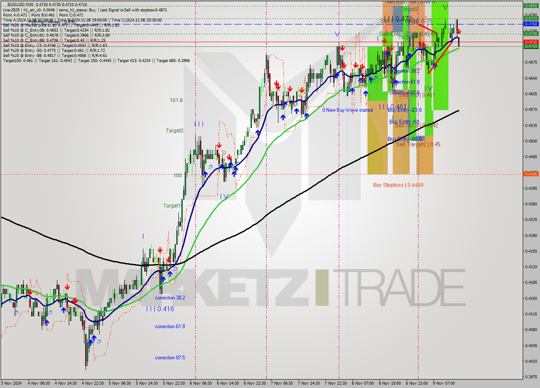Click the 'Sell %10 @ C_Entry88: 0.4706' line
This screenshot has width=540, height=388.
coord(54,40)
